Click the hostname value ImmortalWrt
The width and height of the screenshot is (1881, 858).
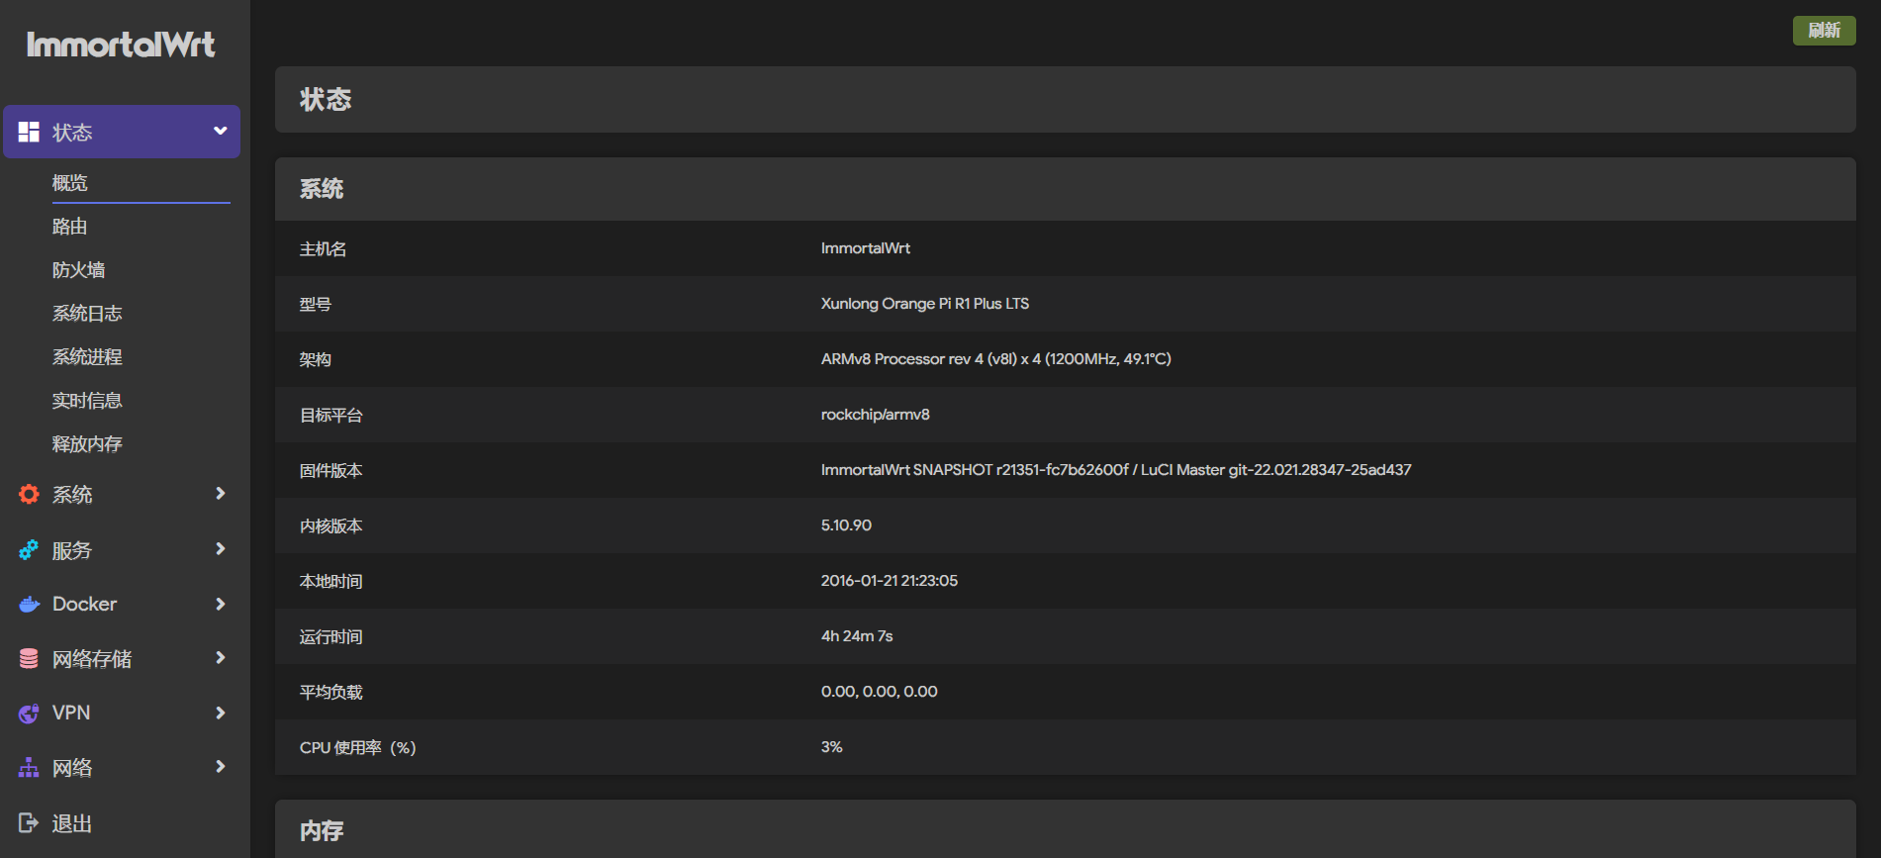(866, 248)
